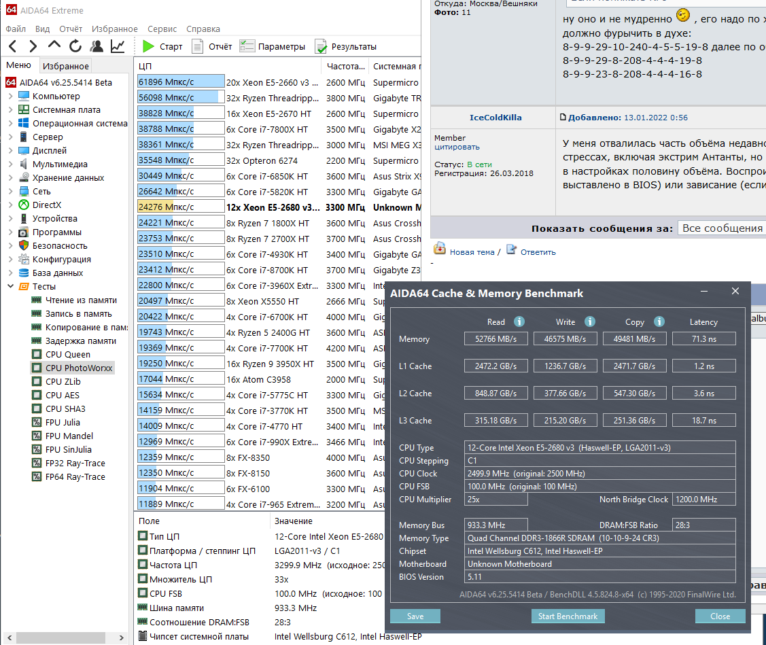
Task: Open Отчёт from the toolbar
Action: click(212, 46)
